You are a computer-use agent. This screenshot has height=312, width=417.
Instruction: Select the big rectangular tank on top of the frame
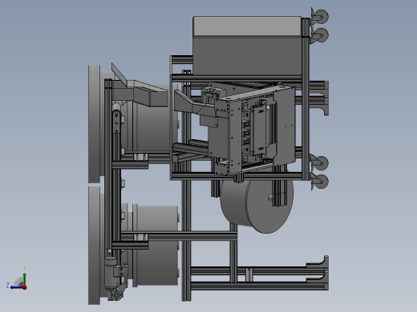pyautogui.click(x=247, y=46)
